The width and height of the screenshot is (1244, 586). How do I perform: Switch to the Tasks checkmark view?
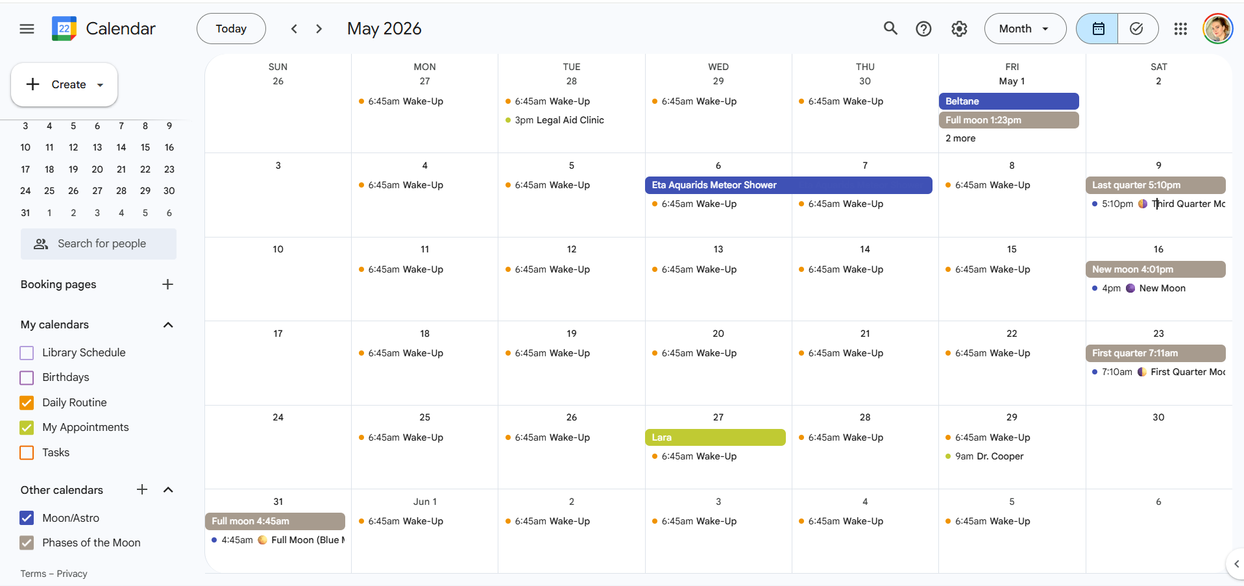coord(1136,29)
